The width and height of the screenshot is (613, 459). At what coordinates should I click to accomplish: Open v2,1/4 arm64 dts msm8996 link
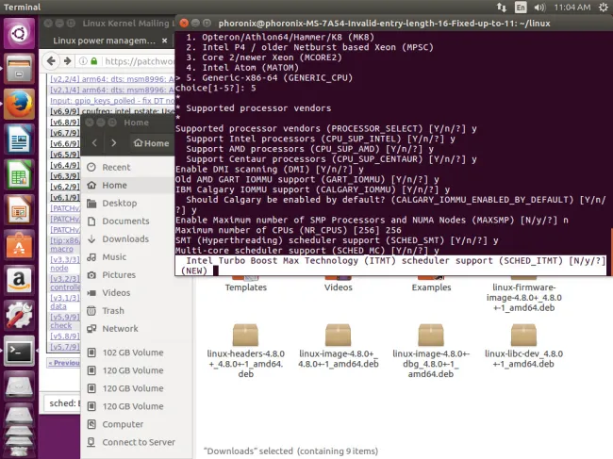coord(112,90)
